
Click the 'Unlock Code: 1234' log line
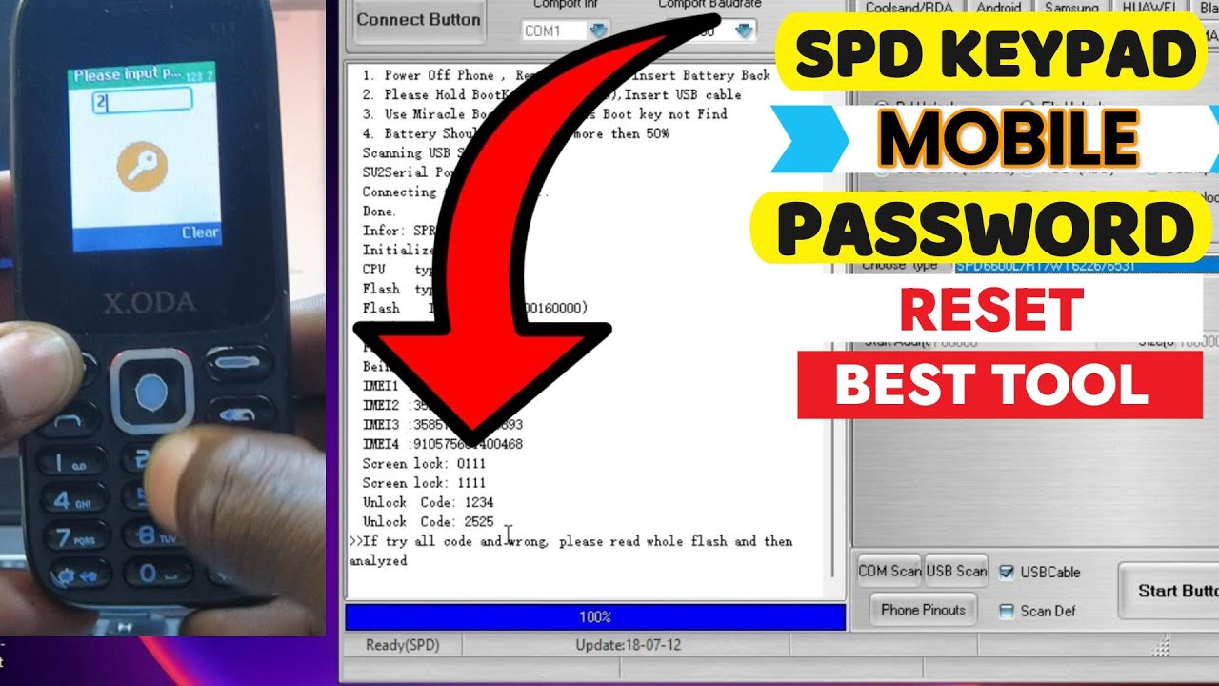[x=428, y=502]
